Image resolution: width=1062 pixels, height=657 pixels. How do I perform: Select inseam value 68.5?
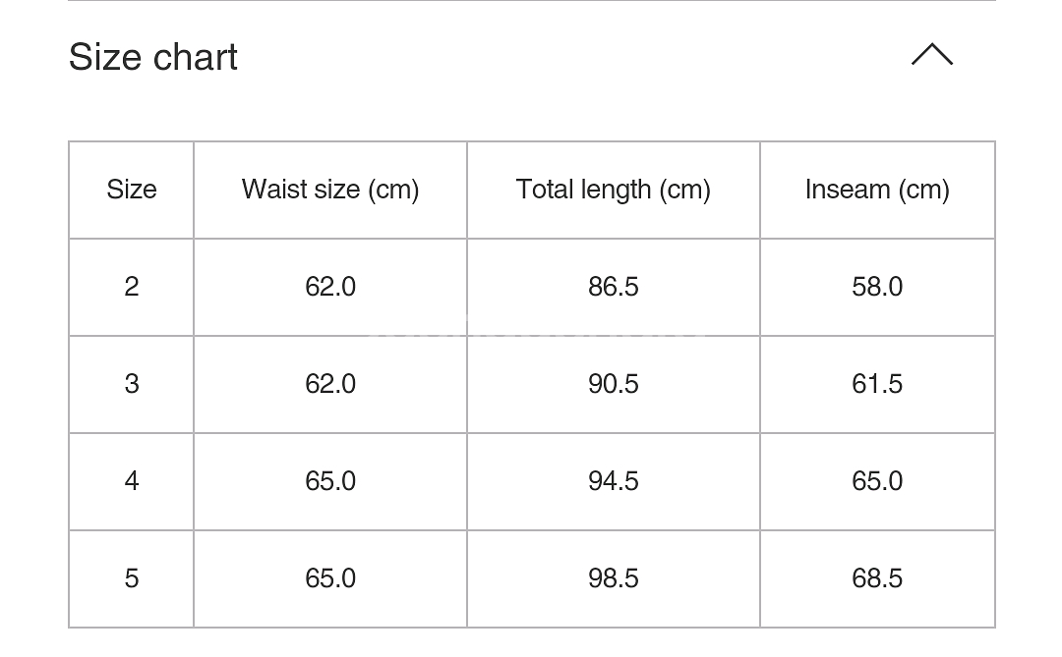tap(877, 578)
